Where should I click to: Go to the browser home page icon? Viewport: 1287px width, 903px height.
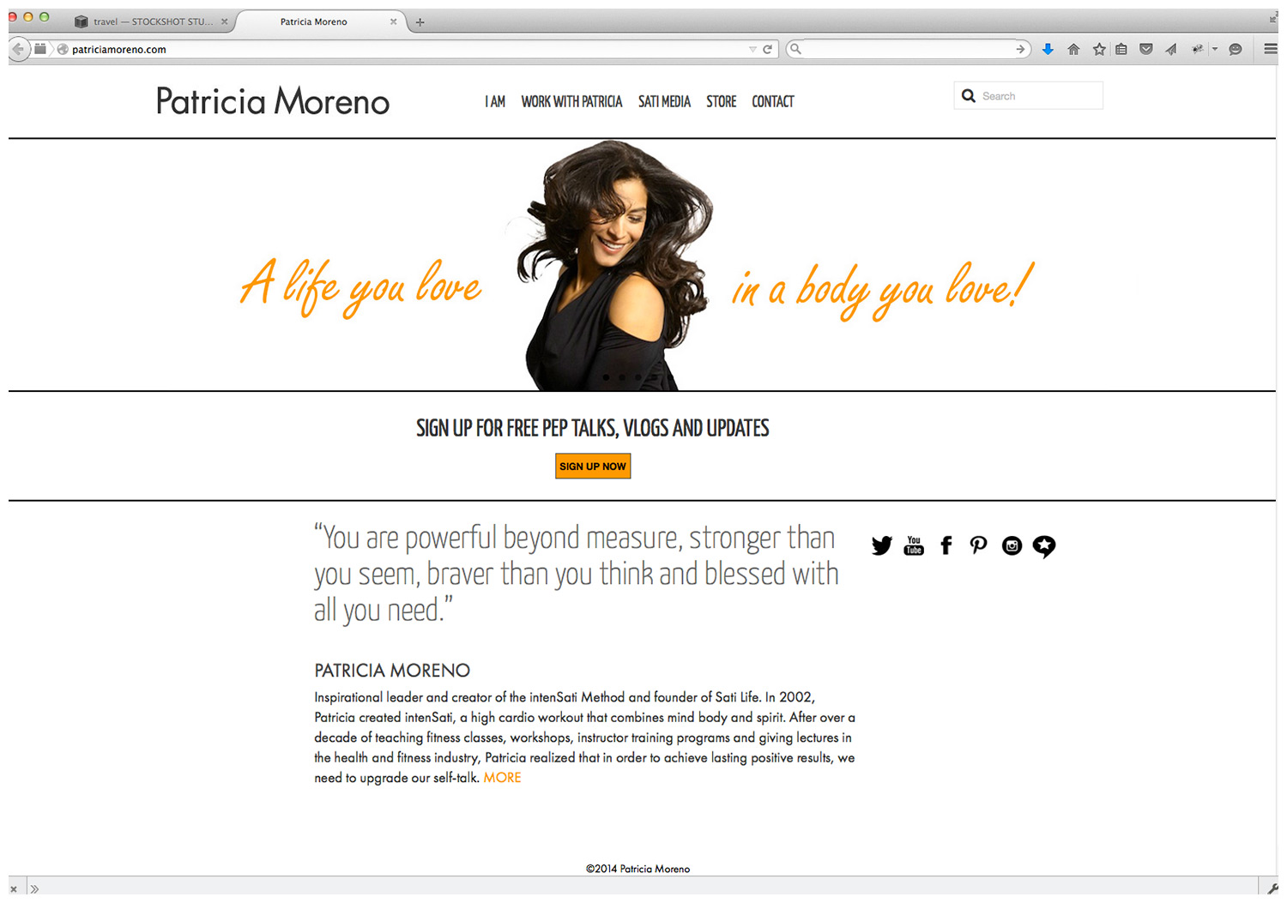tap(1073, 49)
